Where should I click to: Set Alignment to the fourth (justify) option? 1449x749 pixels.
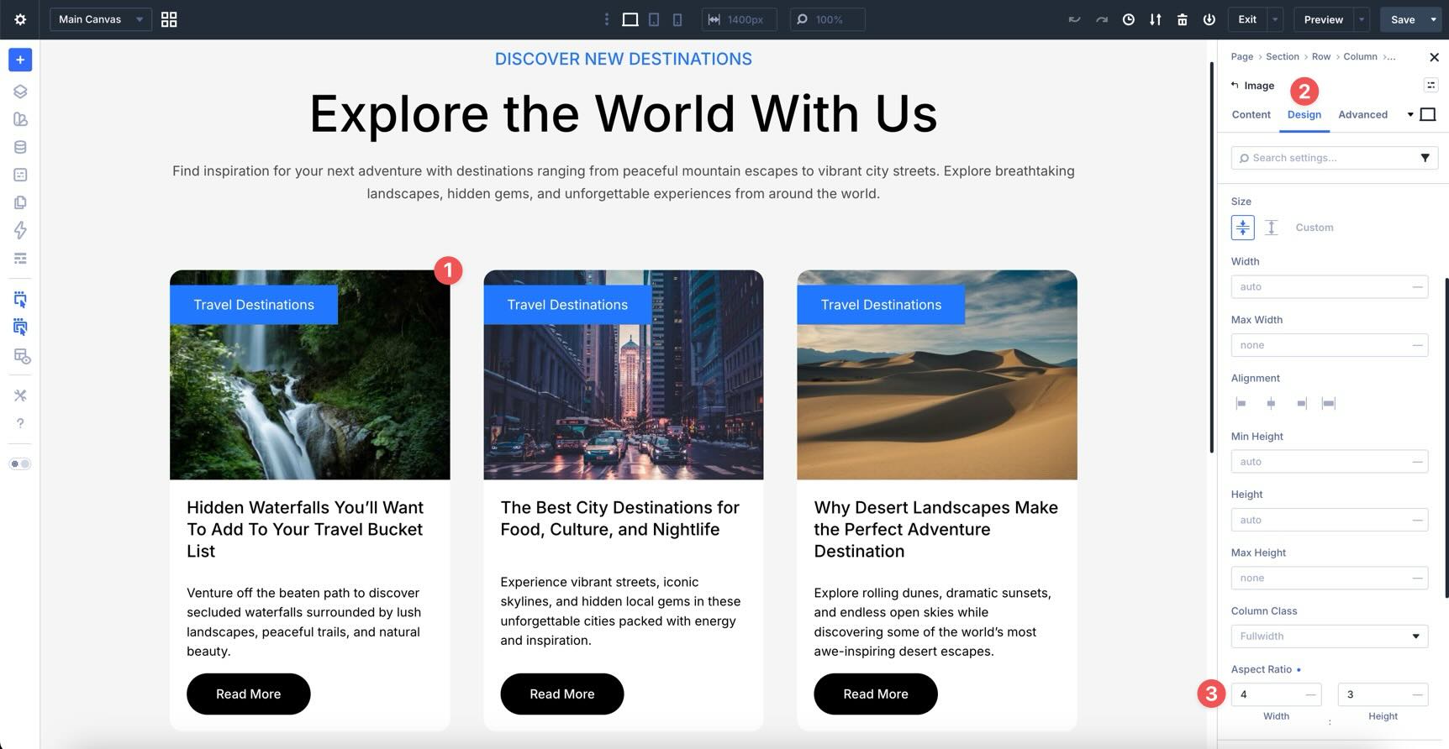point(1329,404)
